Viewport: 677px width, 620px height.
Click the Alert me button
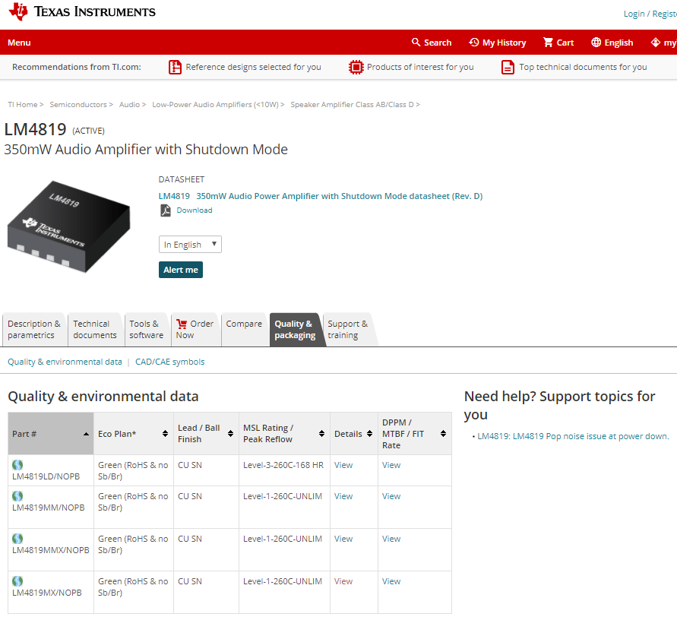coord(181,270)
